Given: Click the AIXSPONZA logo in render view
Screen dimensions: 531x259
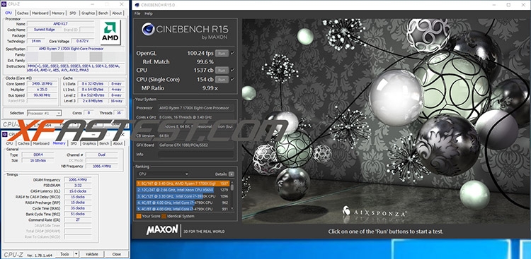Looking at the screenshot, I should point(375,212).
